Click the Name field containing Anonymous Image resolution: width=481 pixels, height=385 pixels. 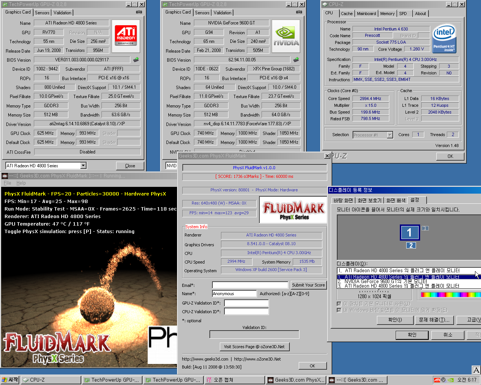[234, 294]
